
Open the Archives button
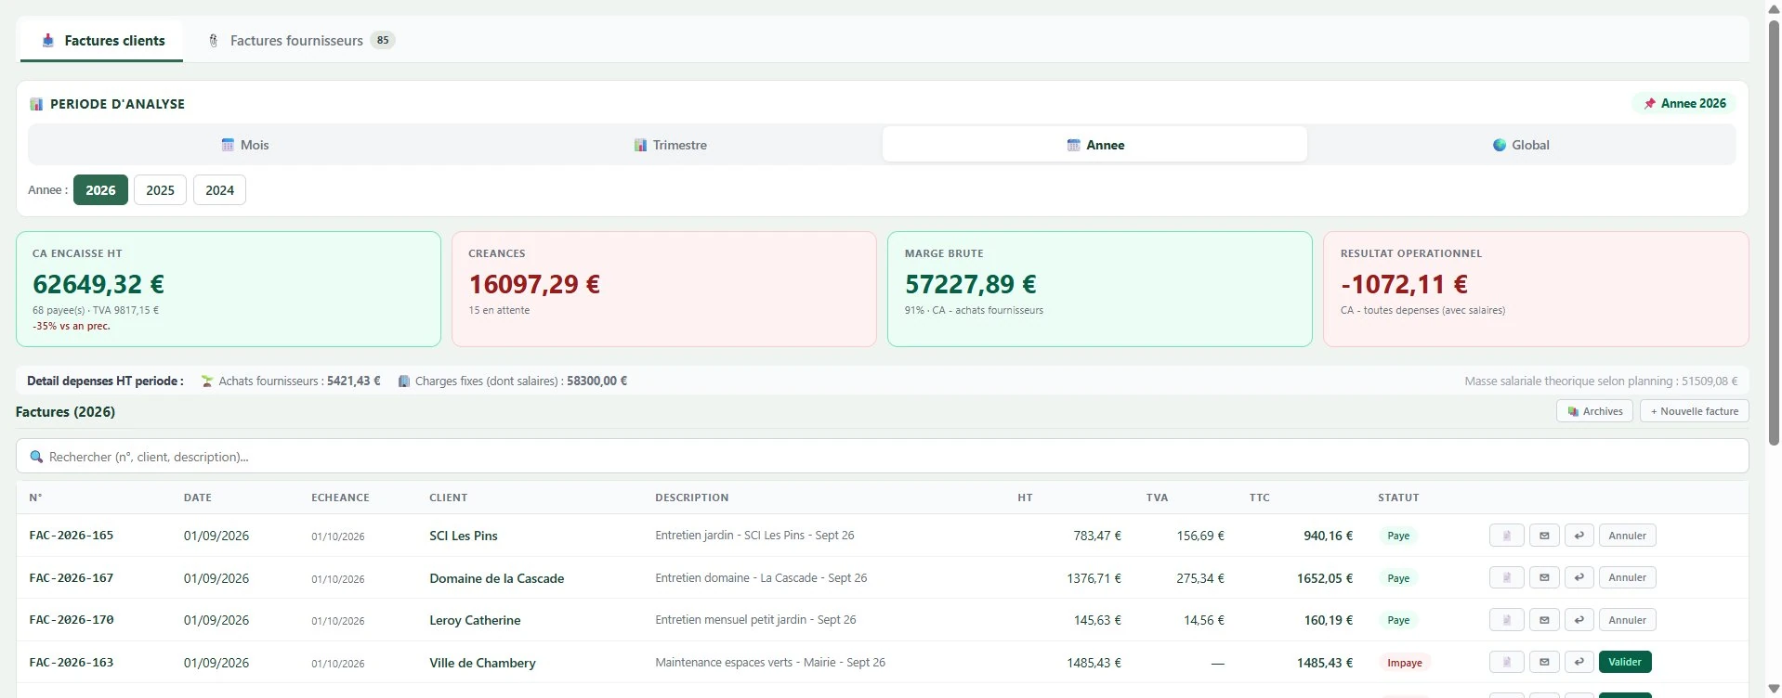point(1594,411)
